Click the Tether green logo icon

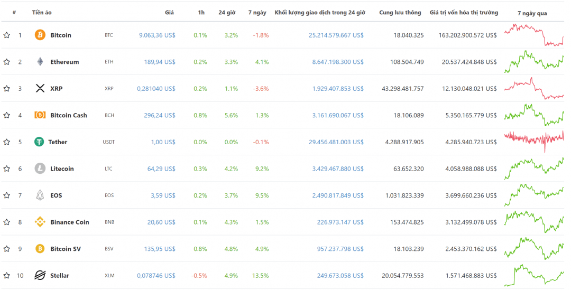[x=39, y=142]
